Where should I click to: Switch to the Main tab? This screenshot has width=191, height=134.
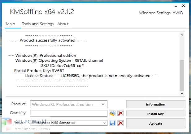[x=11, y=24]
